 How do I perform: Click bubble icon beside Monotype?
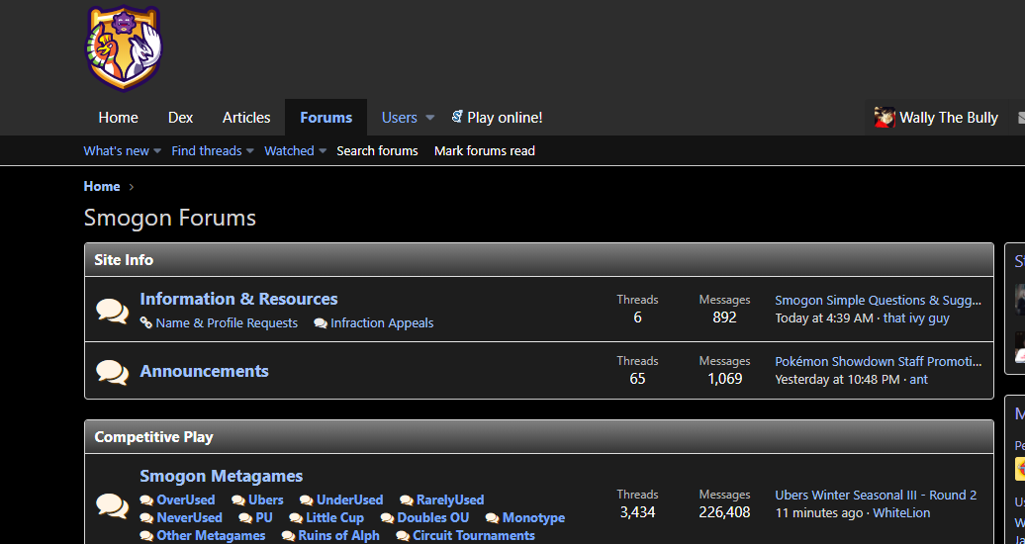492,518
